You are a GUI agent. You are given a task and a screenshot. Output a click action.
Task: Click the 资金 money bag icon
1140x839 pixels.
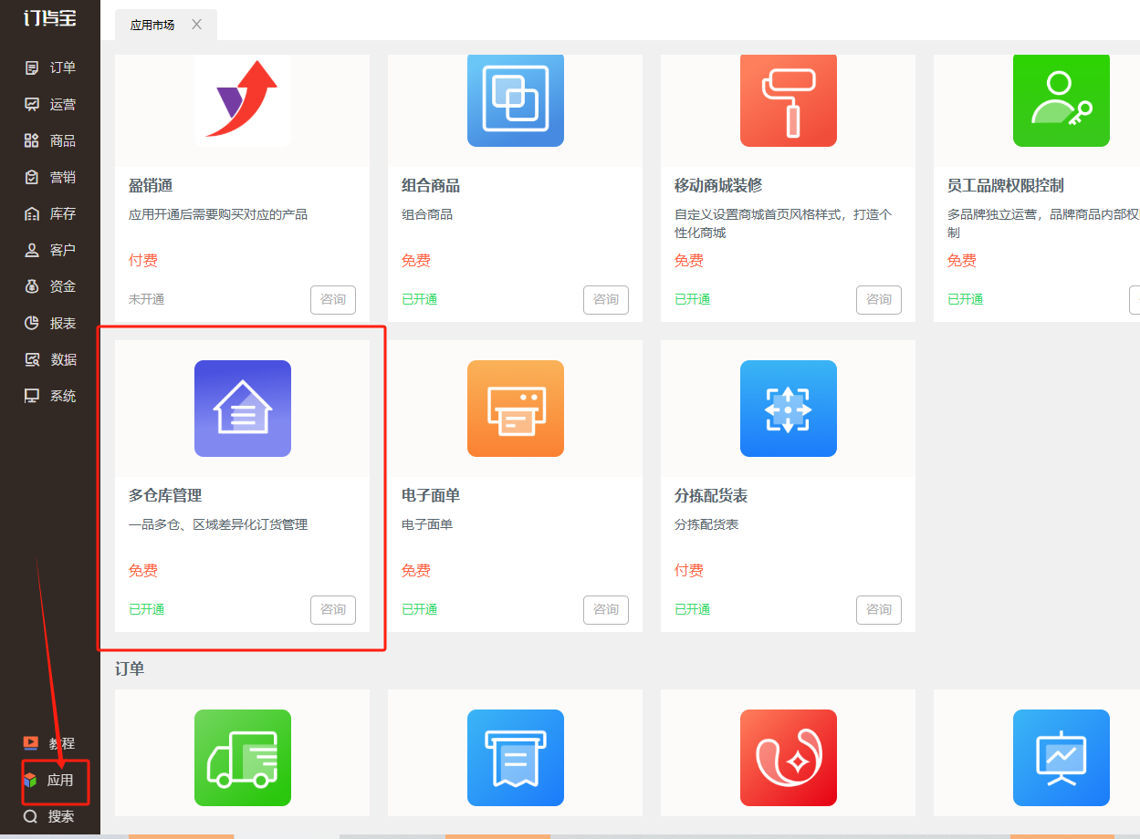[x=32, y=286]
